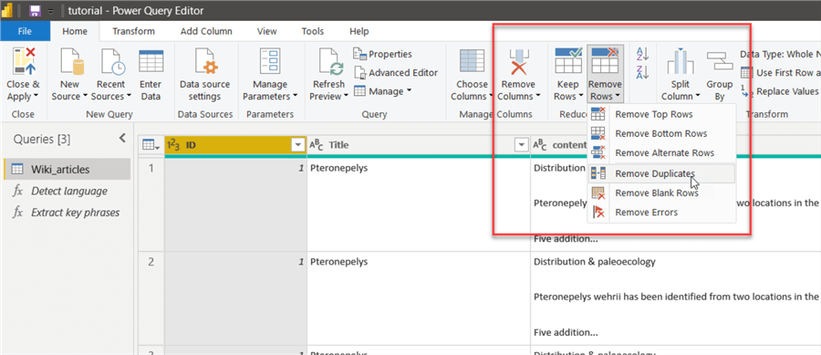Image resolution: width=821 pixels, height=355 pixels.
Task: Select the Extract key phrases function
Action: pyautogui.click(x=67, y=212)
